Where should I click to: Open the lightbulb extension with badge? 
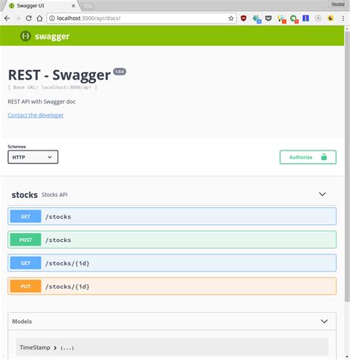(281, 19)
